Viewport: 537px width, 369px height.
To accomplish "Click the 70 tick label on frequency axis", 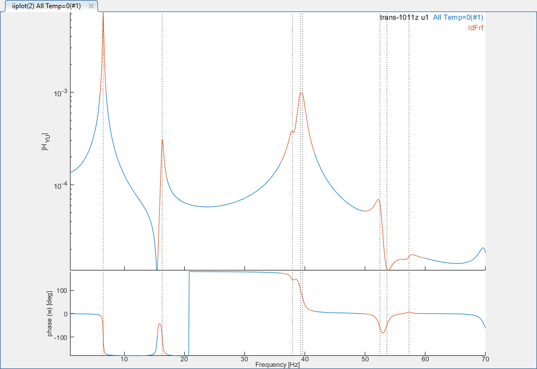I will pos(485,360).
